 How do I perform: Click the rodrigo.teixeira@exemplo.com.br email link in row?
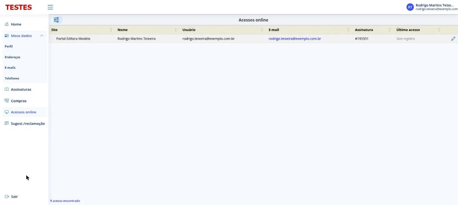[x=295, y=39]
